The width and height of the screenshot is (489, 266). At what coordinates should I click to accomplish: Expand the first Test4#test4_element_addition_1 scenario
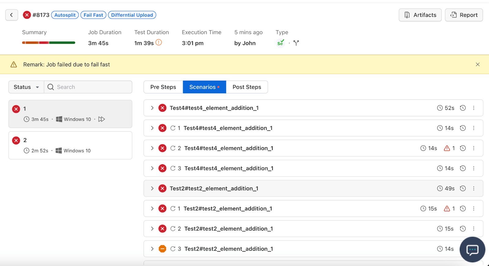pyautogui.click(x=152, y=108)
